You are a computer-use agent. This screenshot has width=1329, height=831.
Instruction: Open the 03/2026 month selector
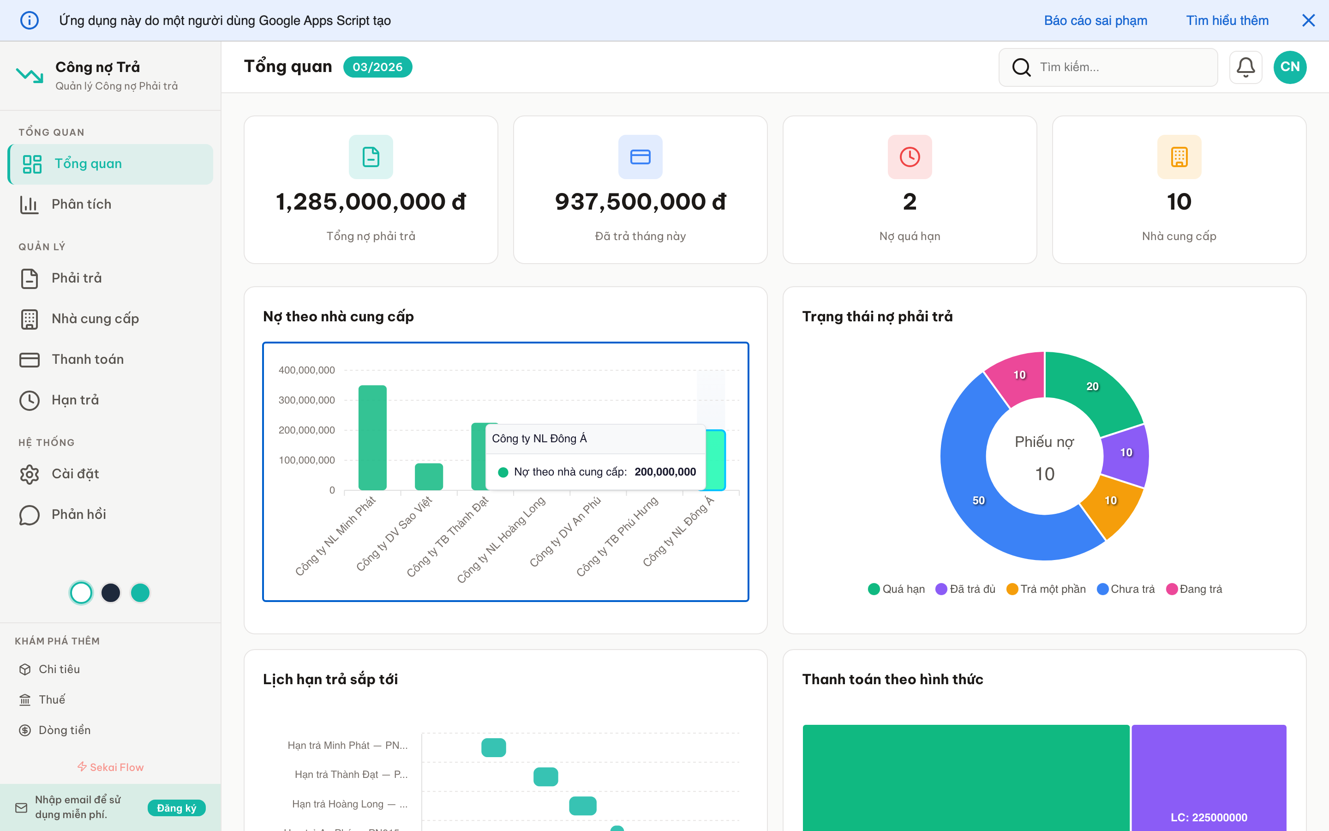(377, 66)
